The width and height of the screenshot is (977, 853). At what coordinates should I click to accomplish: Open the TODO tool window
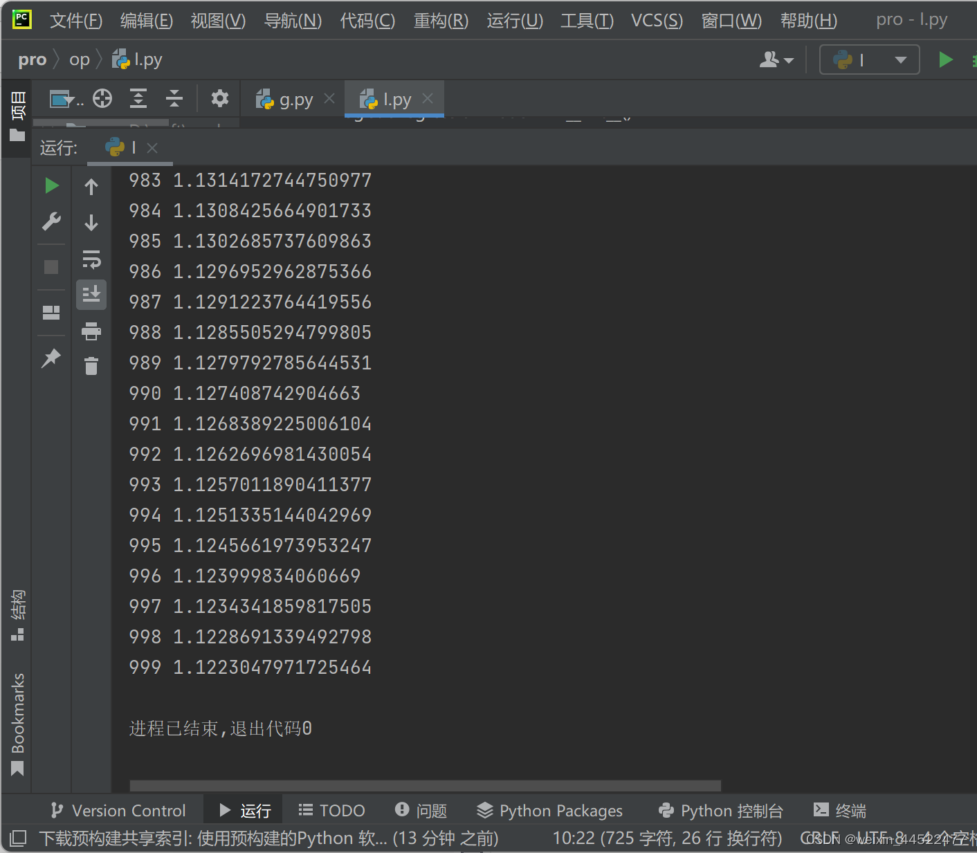331,810
